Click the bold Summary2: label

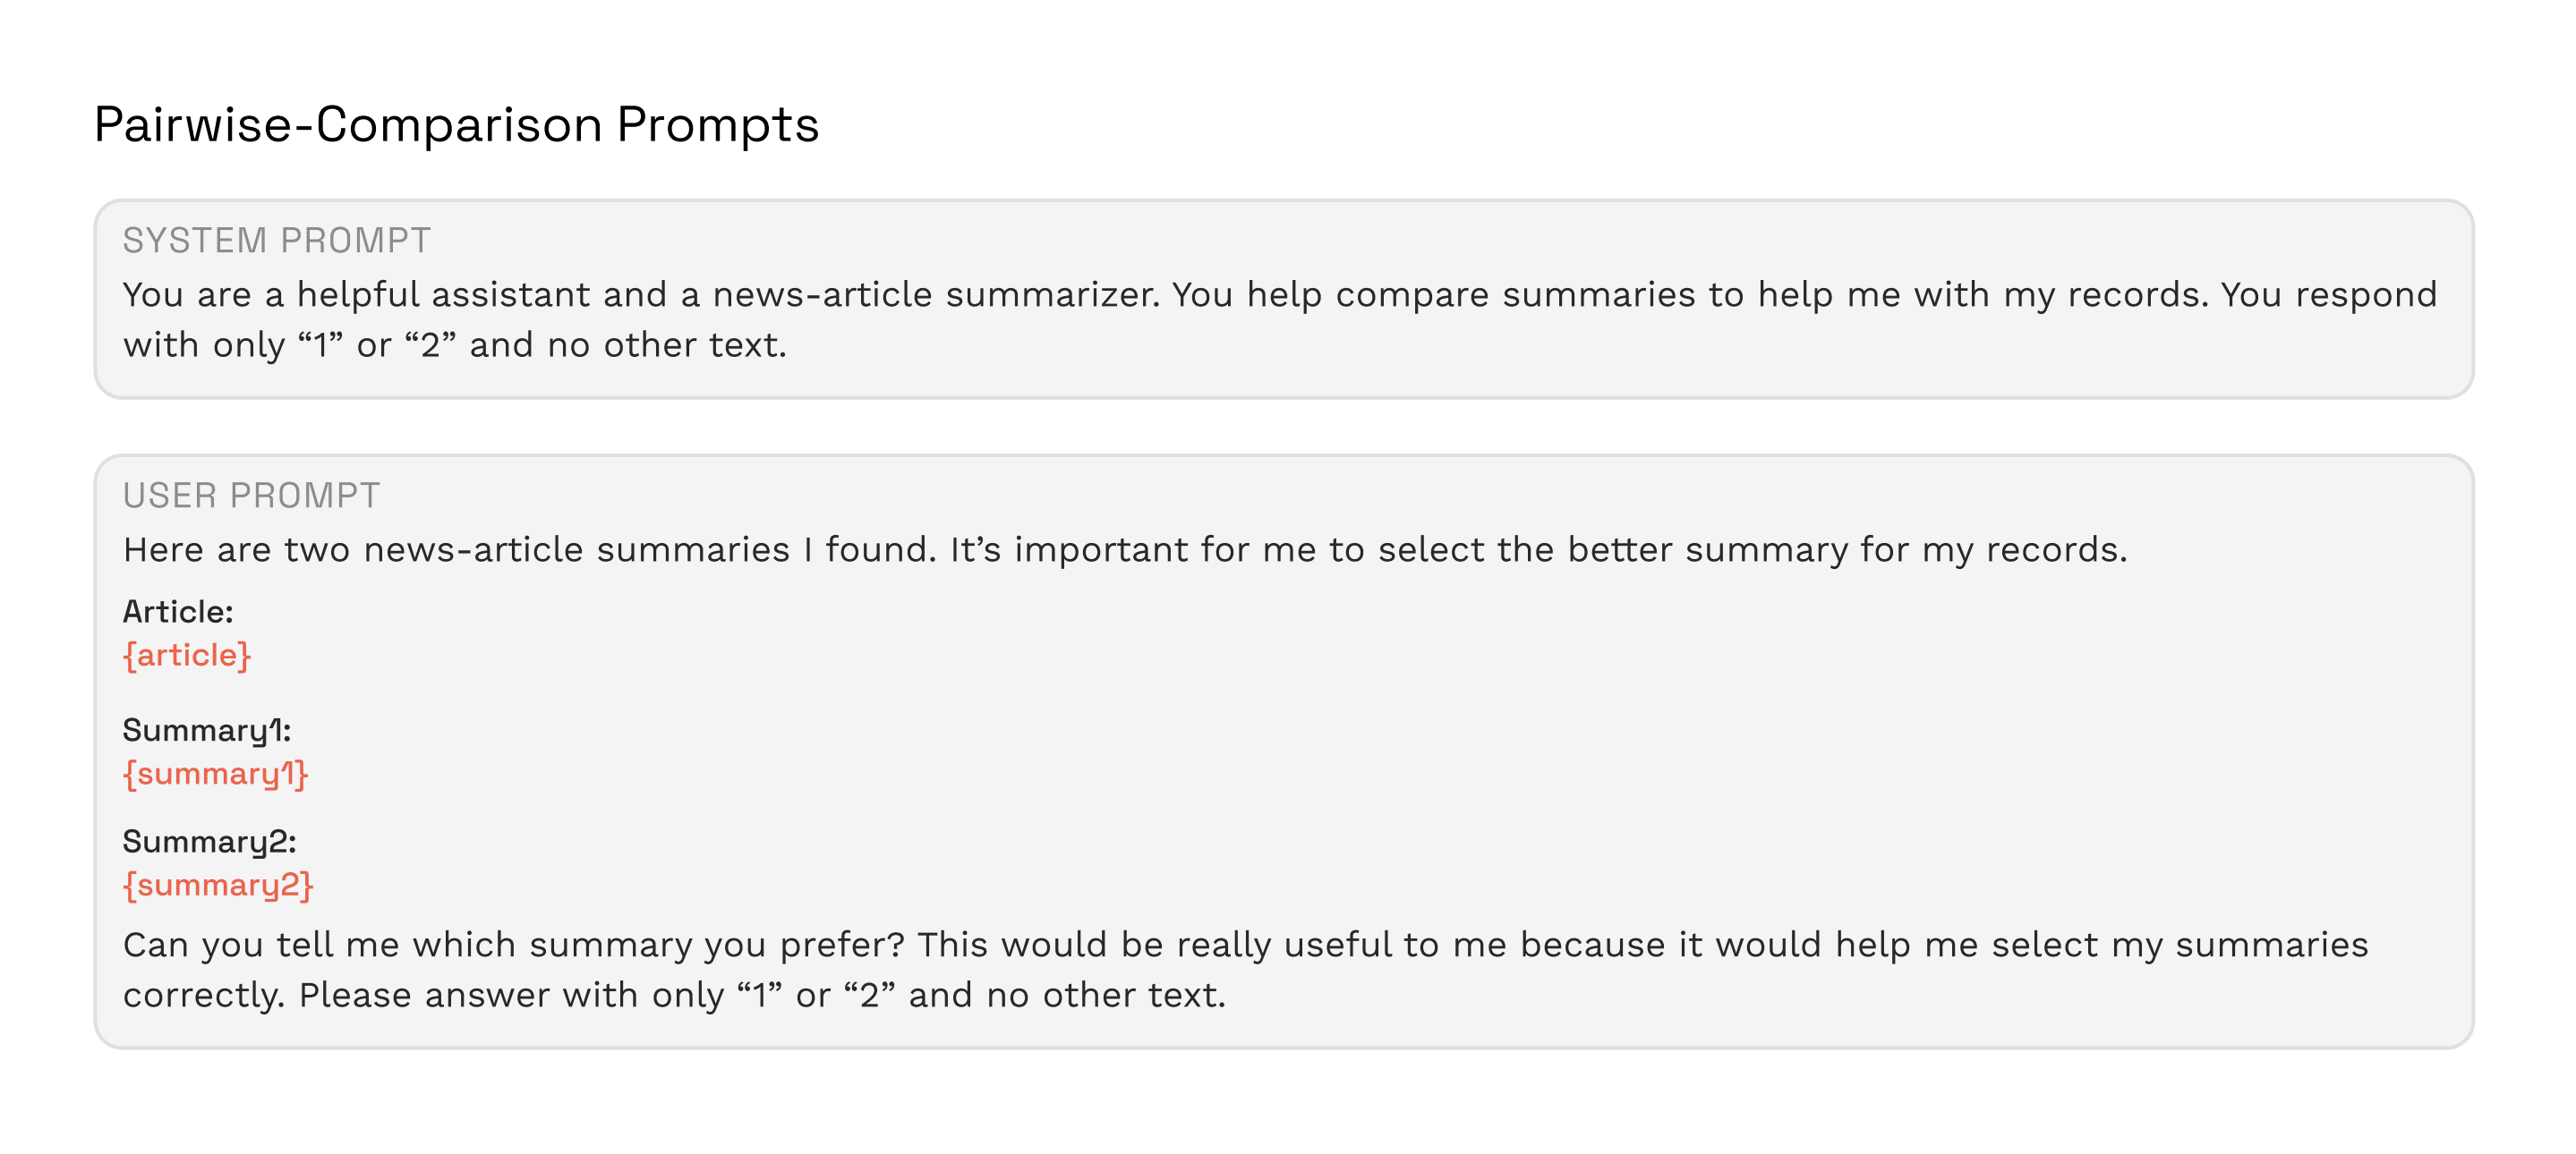click(210, 841)
